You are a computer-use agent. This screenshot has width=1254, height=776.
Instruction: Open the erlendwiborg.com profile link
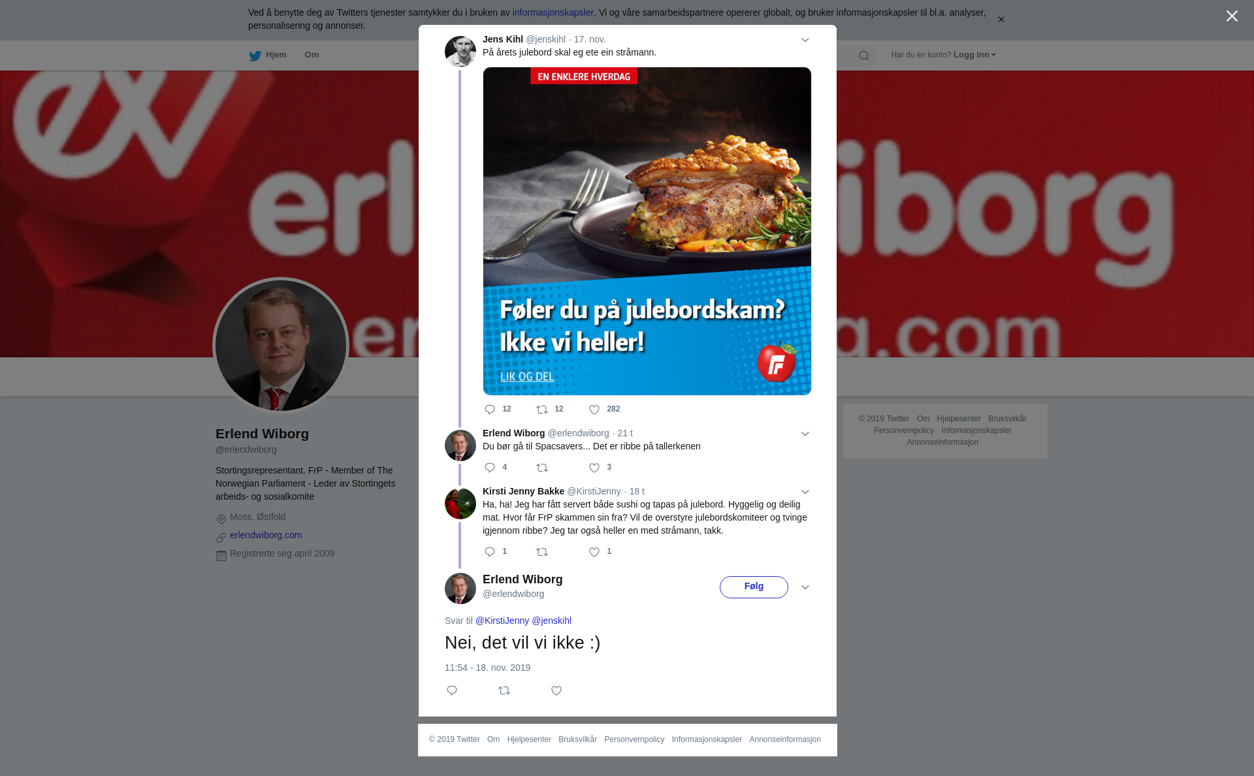266,535
